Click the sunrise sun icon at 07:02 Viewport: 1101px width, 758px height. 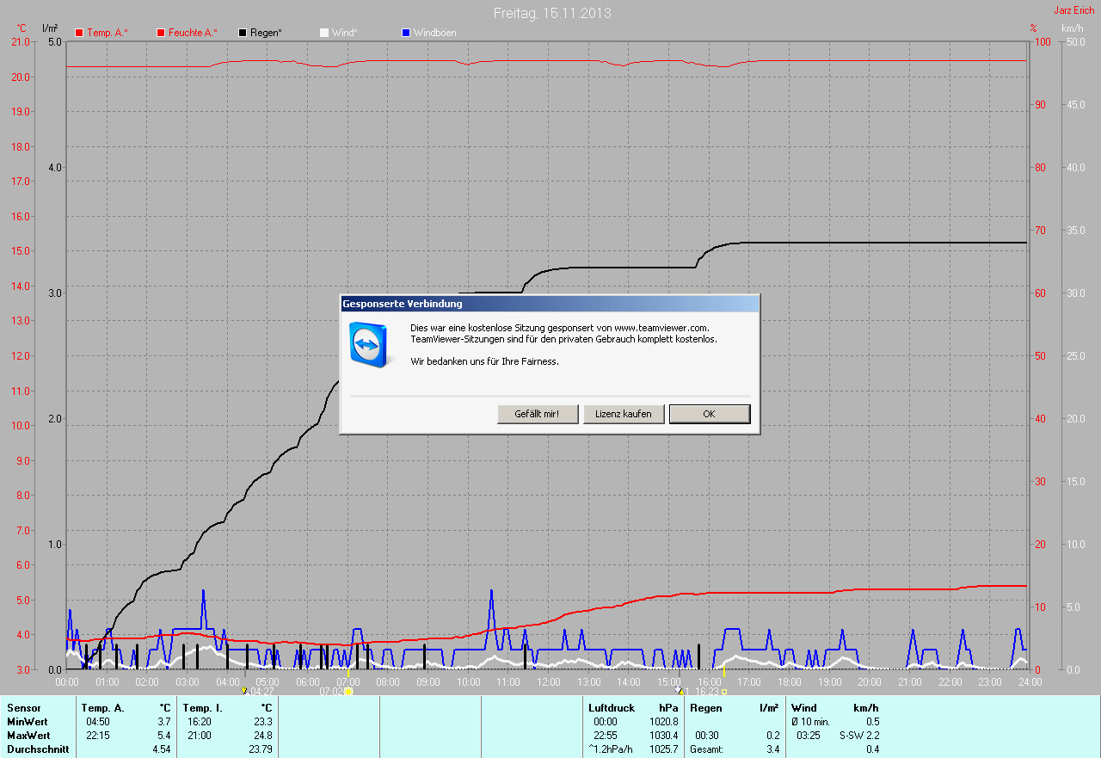coord(348,691)
